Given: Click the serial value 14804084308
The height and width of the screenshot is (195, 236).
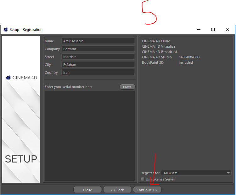Looking at the screenshot, I should [x=189, y=57].
